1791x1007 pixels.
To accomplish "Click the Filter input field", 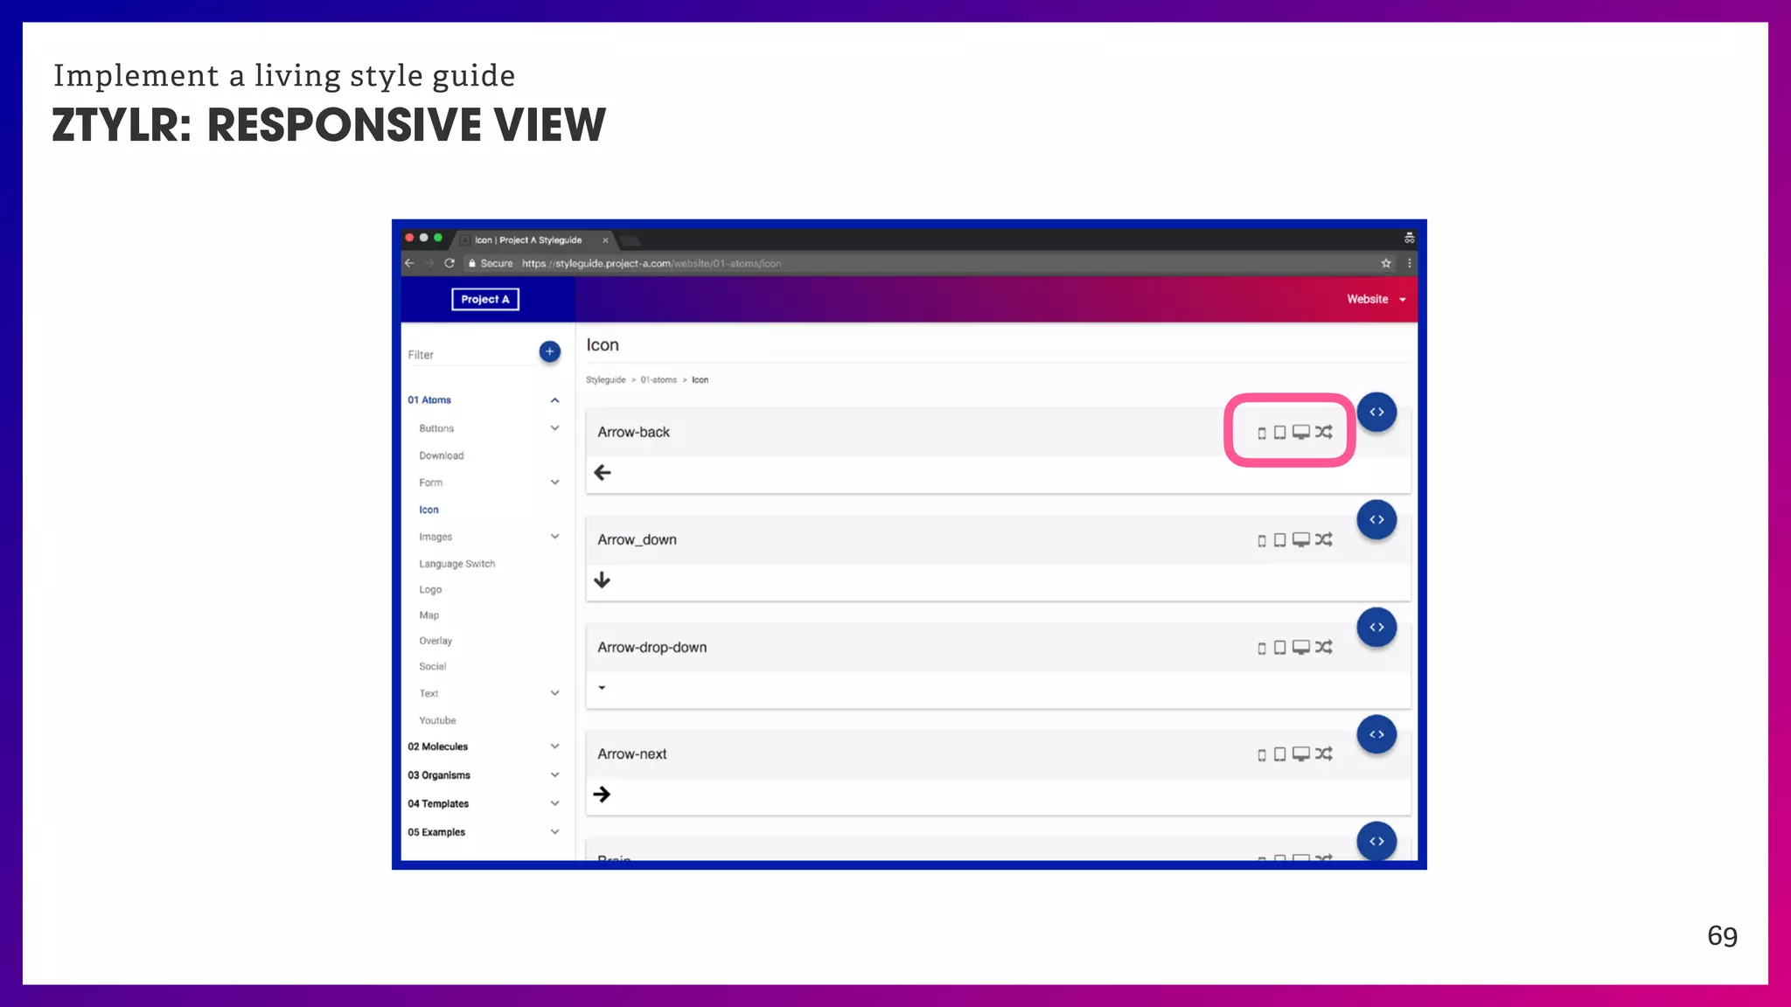I will tap(470, 354).
